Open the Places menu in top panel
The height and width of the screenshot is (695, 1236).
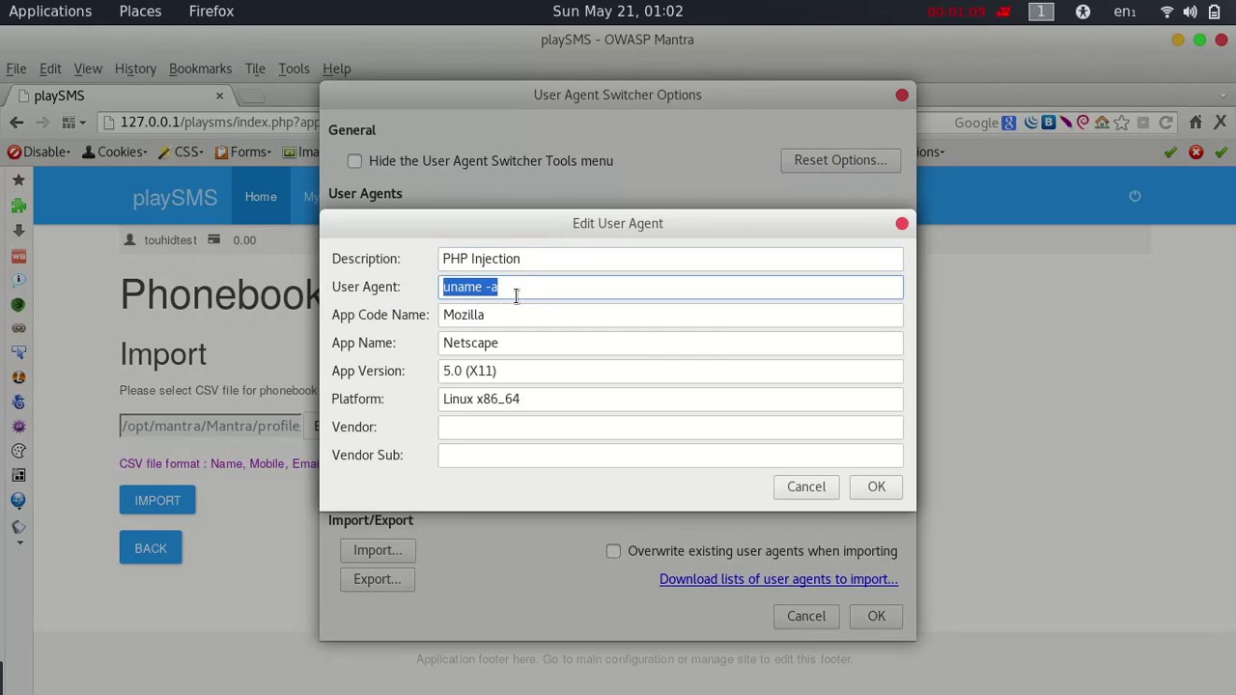coord(140,12)
